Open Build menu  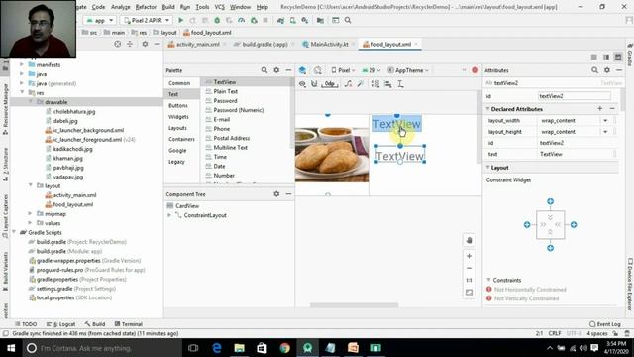[x=168, y=7]
